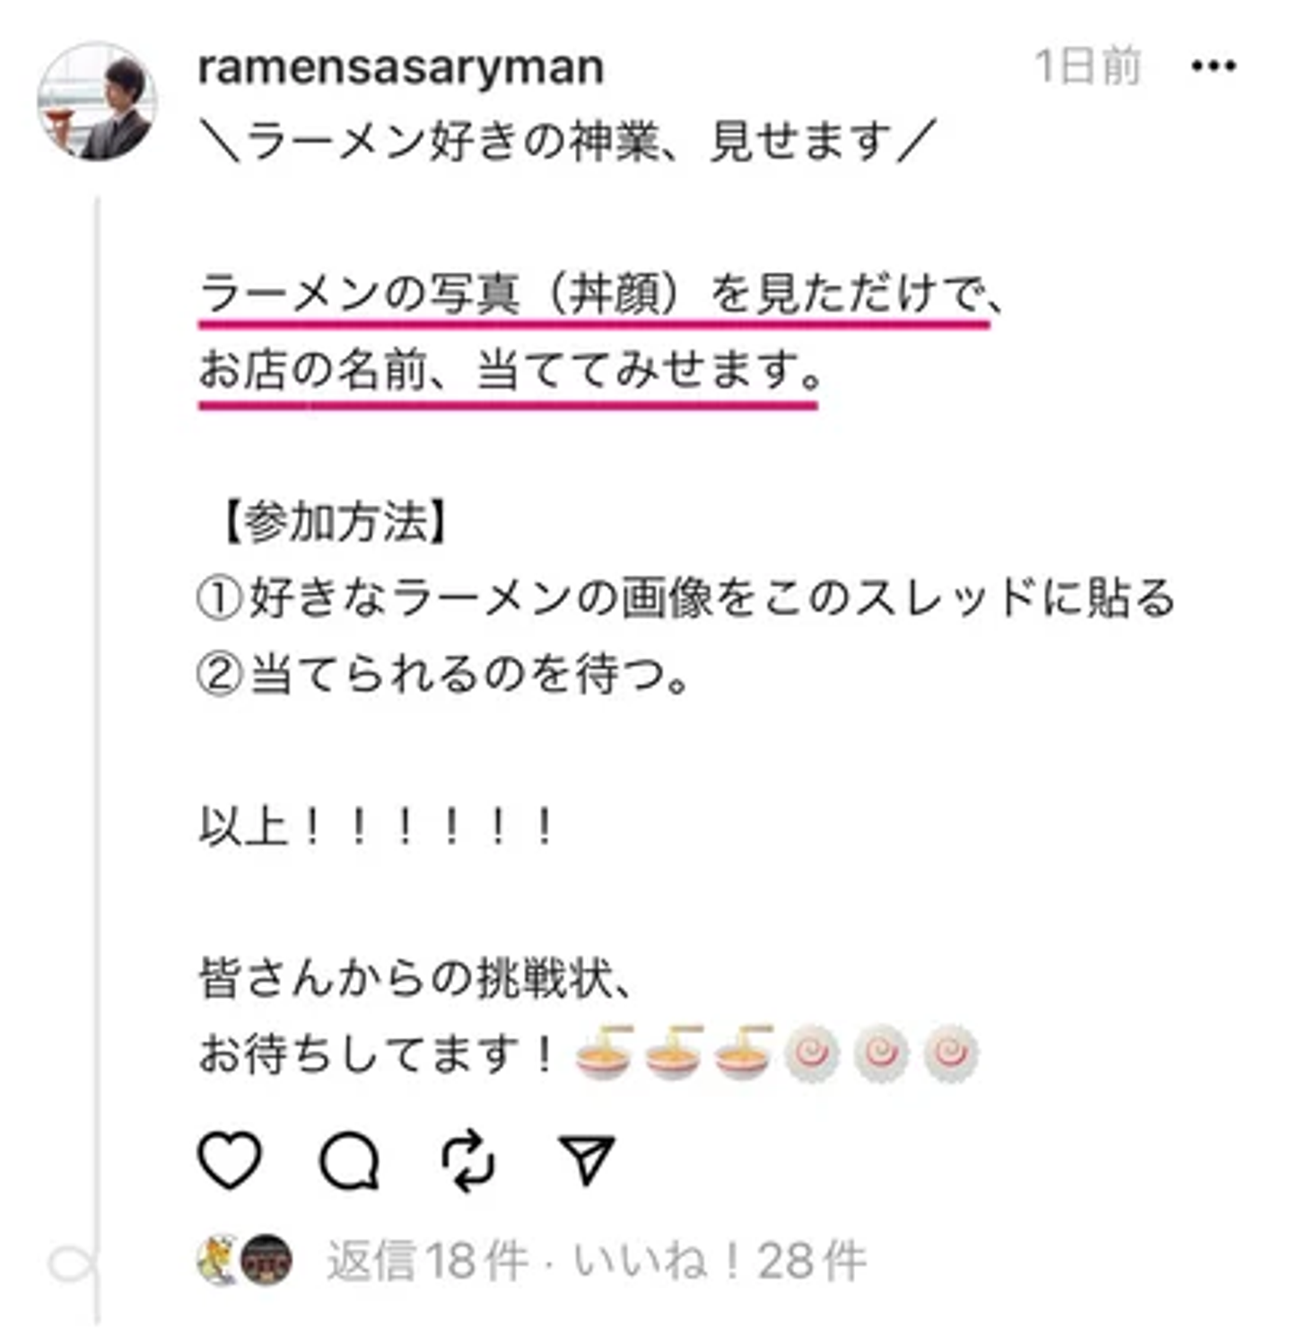Image resolution: width=1292 pixels, height=1337 pixels.
Task: Click the step ②当てられるのを待つ。
Action: point(443,674)
